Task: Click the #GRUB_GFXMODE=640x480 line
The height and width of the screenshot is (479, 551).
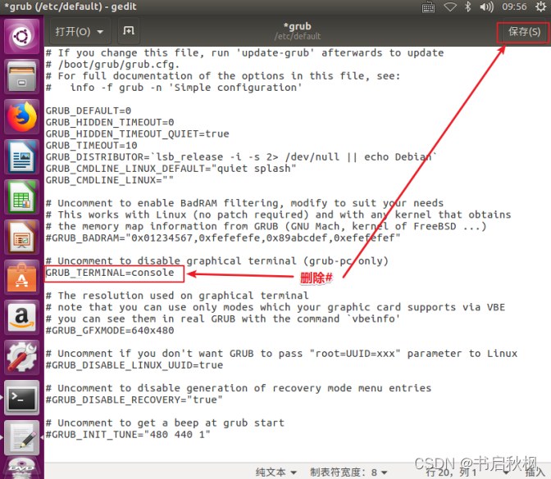Action: 110,331
